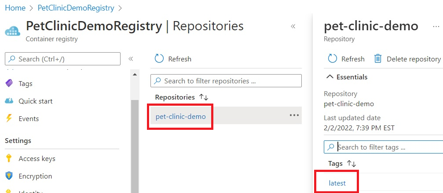This screenshot has height=193, width=443.
Task: Open the pet-clinic-demo repository link
Action: 181,116
